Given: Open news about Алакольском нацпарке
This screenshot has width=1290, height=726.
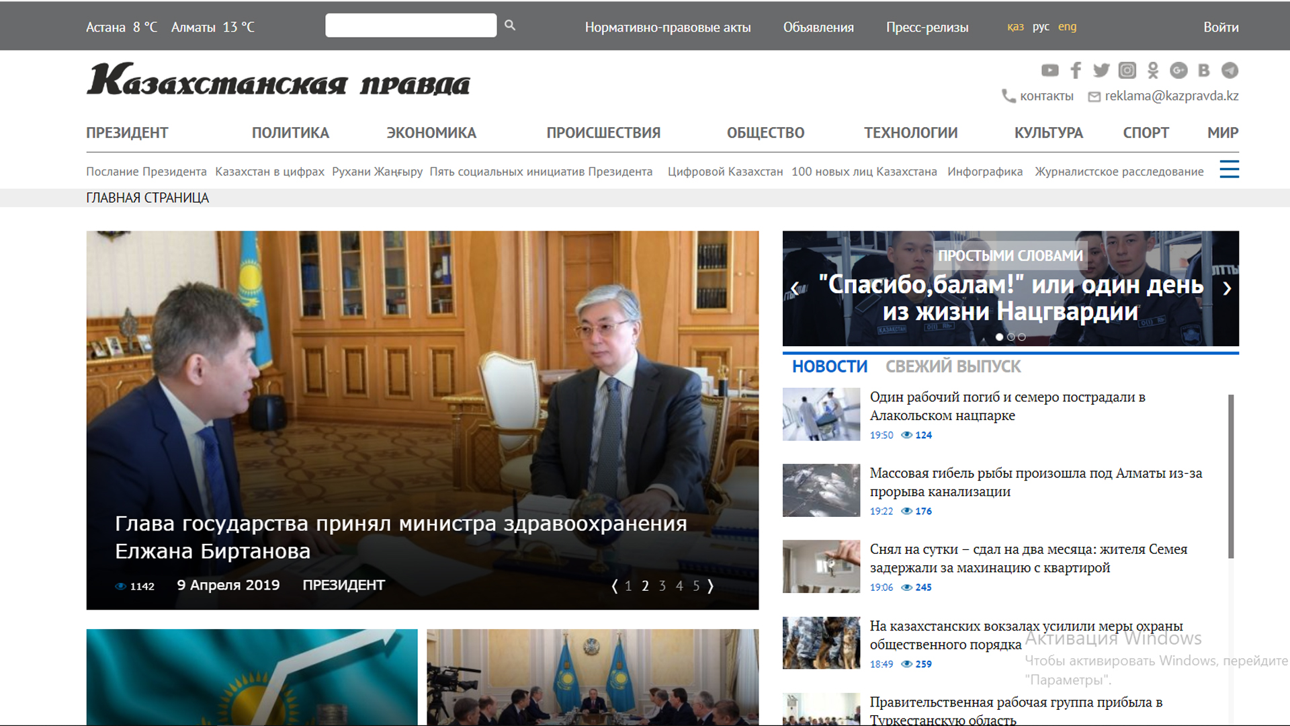Looking at the screenshot, I should (1008, 406).
